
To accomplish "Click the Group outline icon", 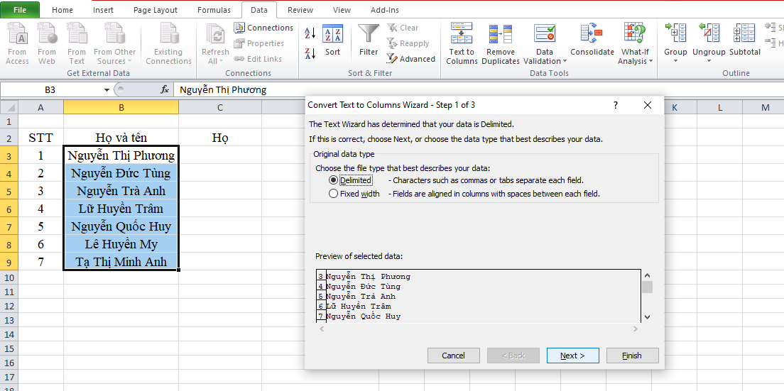I will (x=675, y=33).
